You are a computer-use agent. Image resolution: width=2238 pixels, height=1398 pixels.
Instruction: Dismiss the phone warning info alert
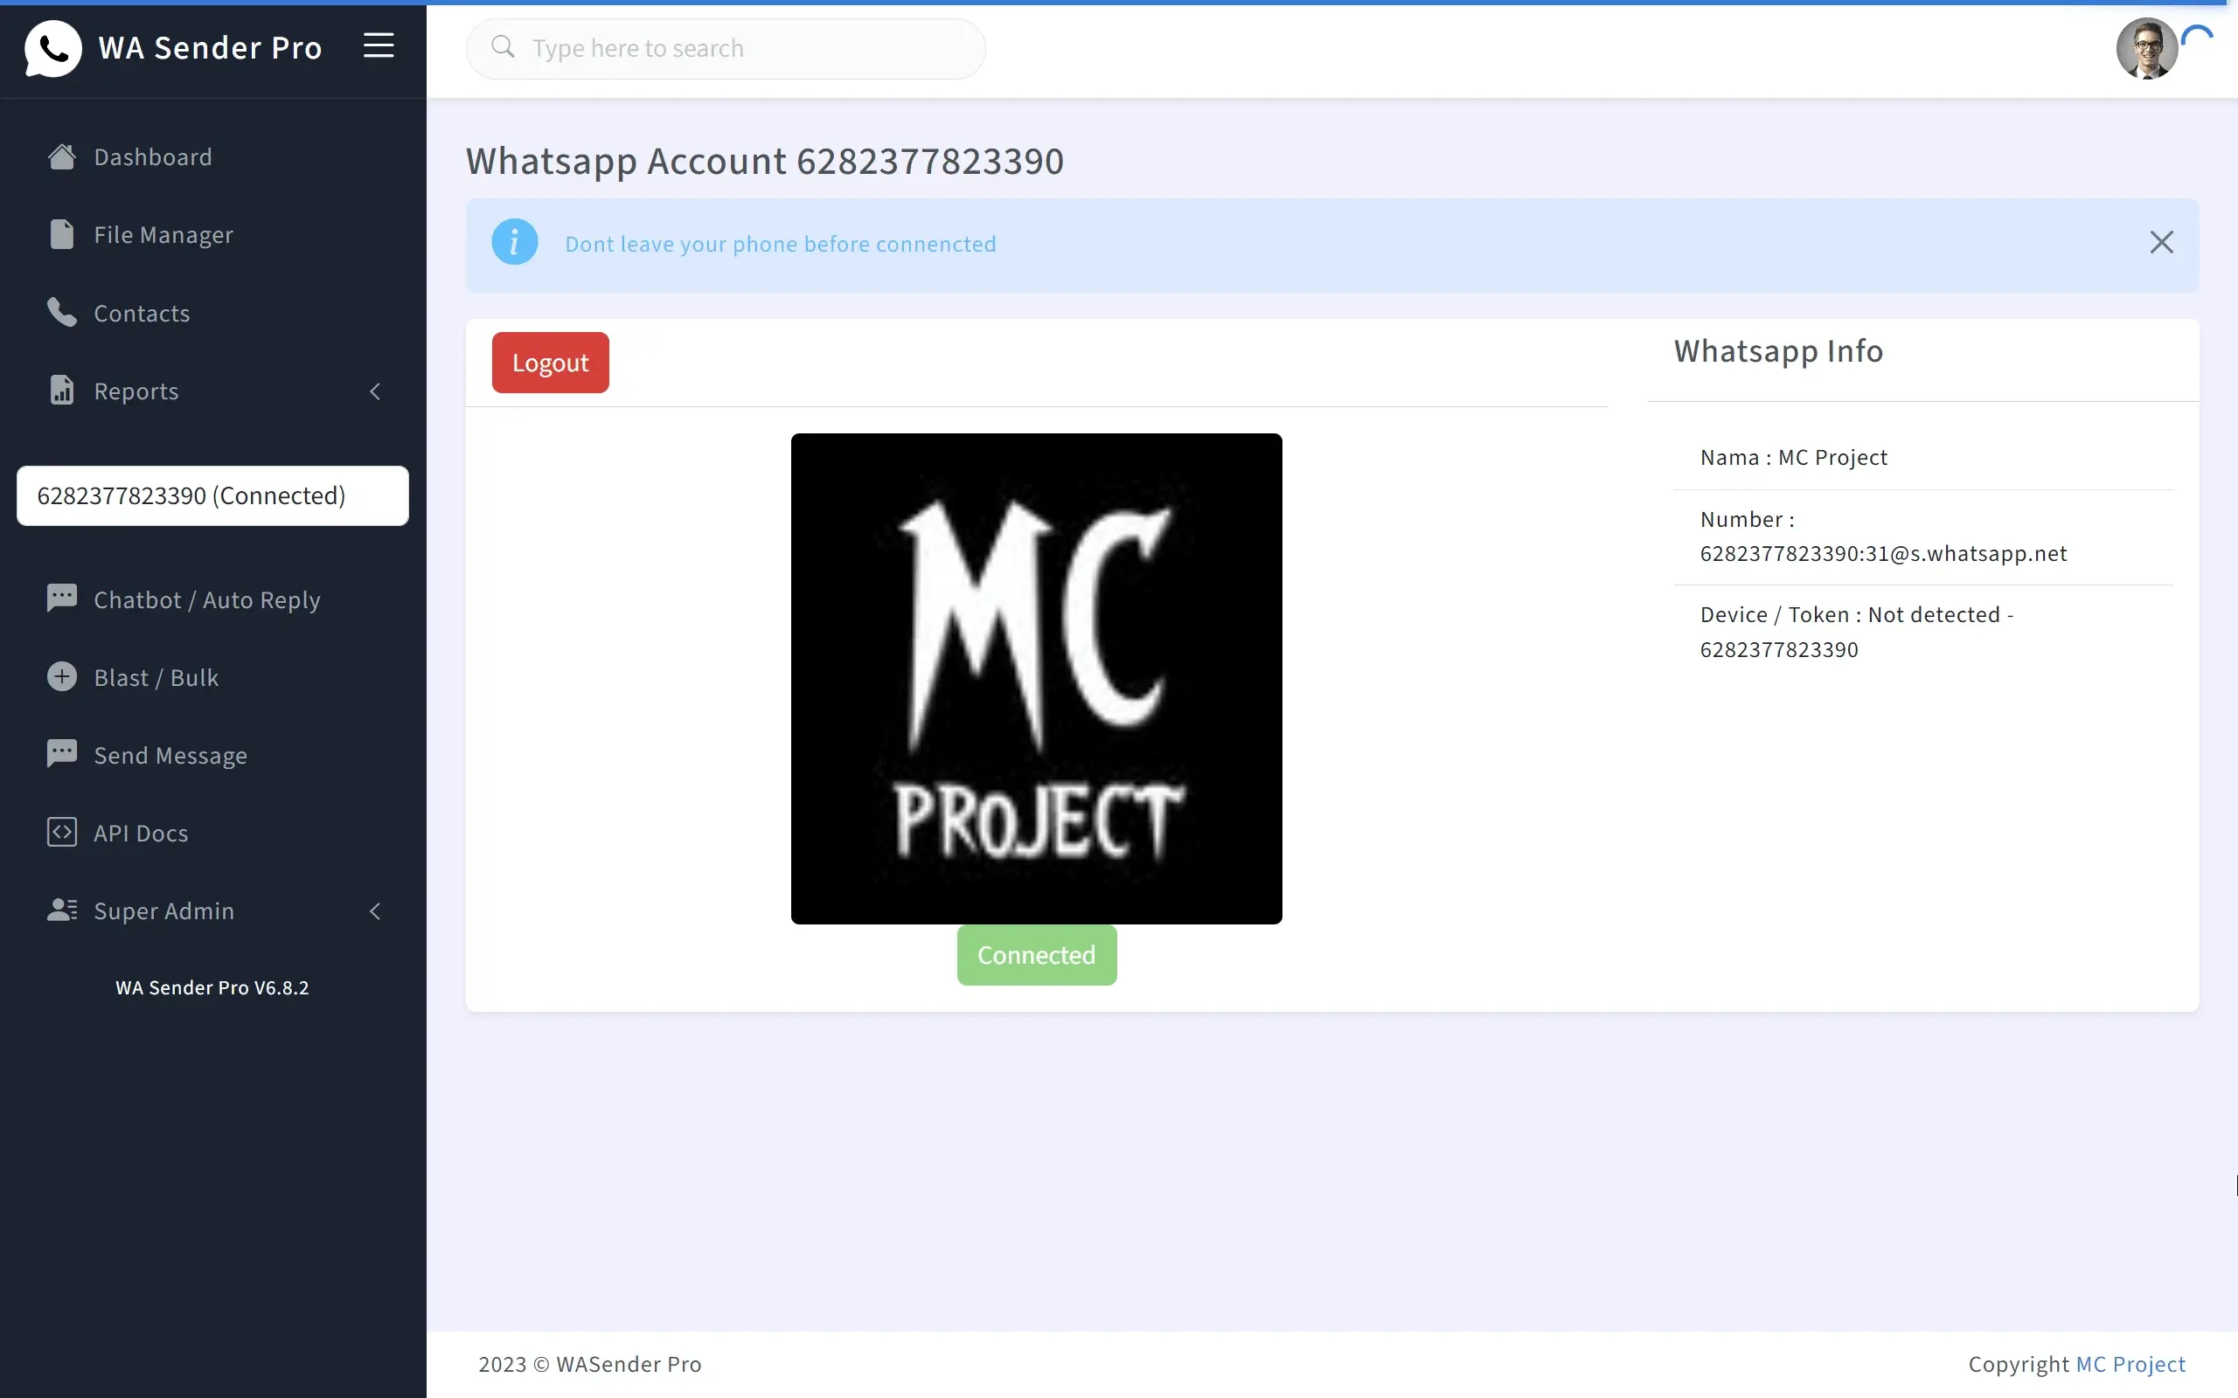[x=2162, y=242]
